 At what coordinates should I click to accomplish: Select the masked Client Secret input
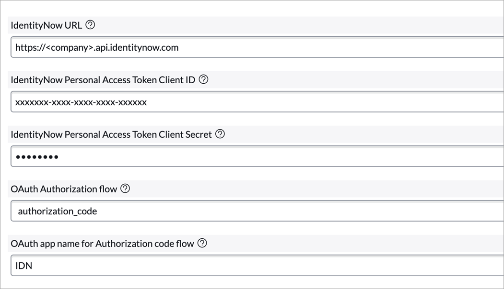pos(257,156)
